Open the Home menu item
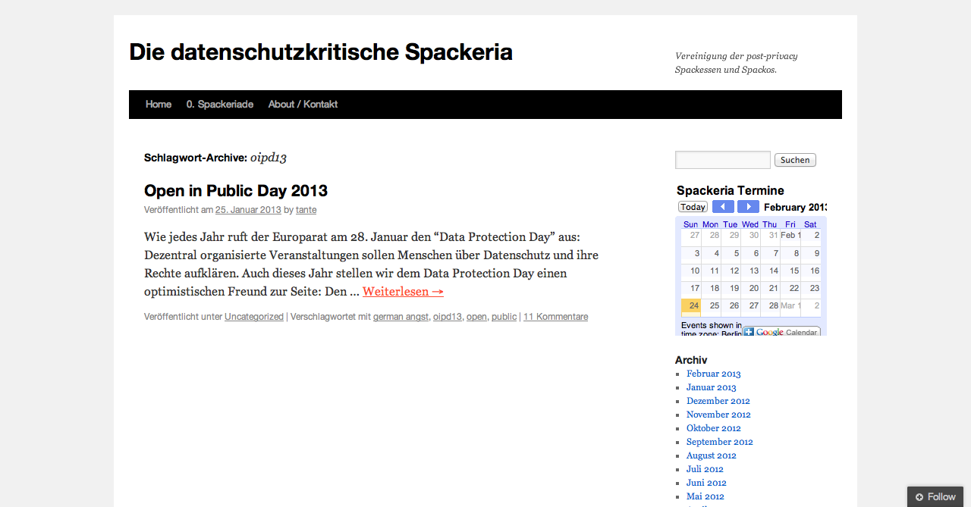971x507 pixels. pyautogui.click(x=159, y=105)
